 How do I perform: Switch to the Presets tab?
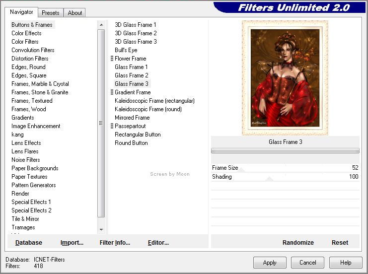coord(51,13)
